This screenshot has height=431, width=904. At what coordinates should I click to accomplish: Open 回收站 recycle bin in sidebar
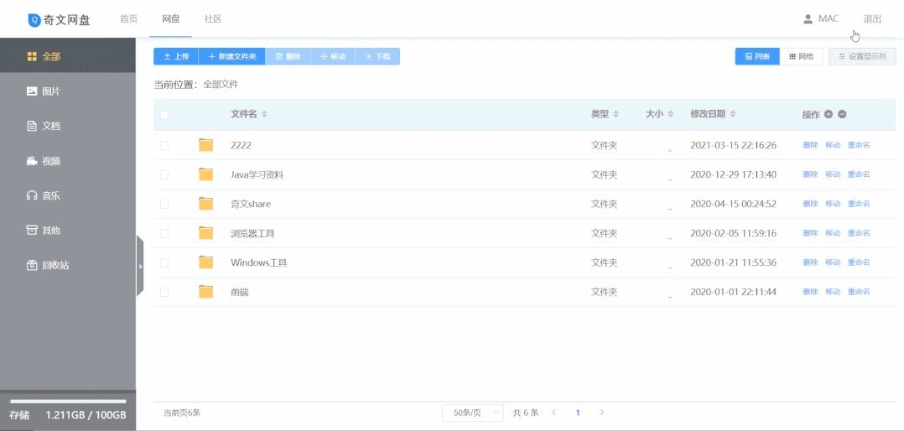(67, 265)
